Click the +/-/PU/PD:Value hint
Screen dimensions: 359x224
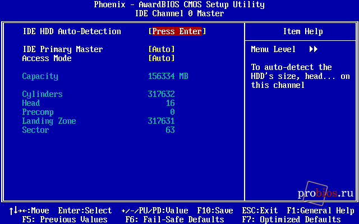tap(155, 211)
